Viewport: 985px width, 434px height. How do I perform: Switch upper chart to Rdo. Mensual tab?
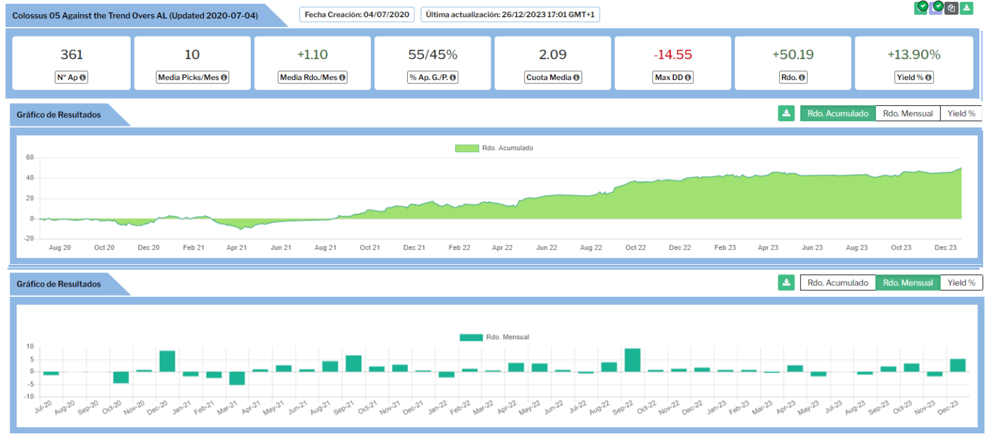907,113
